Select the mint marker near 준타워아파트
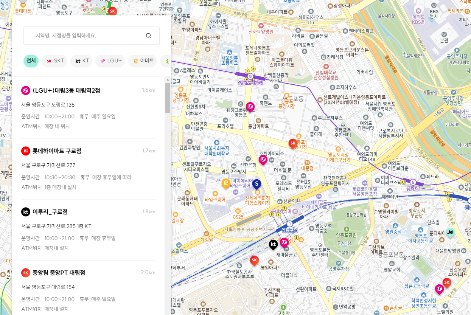Screen dimensions: 471x315 (x=450, y=232)
